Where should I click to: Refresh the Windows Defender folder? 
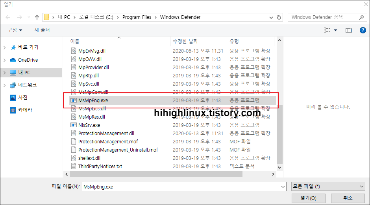pos(279,17)
